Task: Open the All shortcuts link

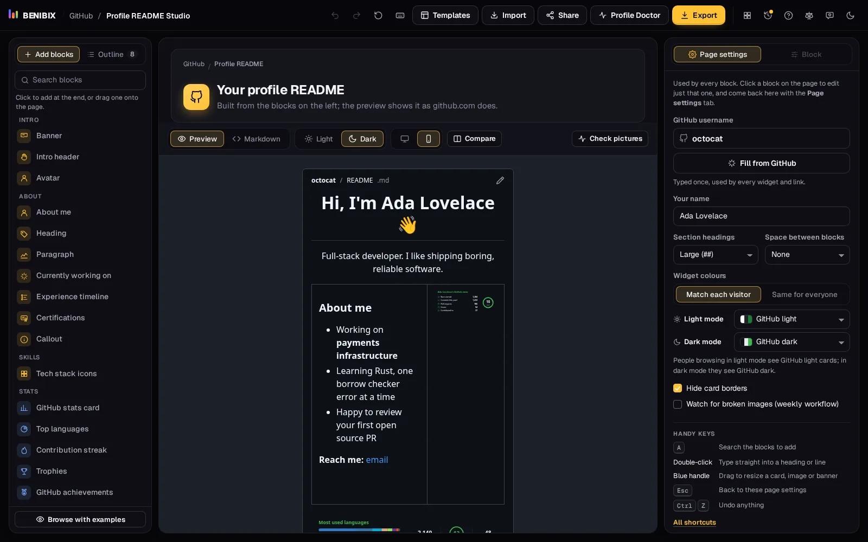Action: [694, 522]
